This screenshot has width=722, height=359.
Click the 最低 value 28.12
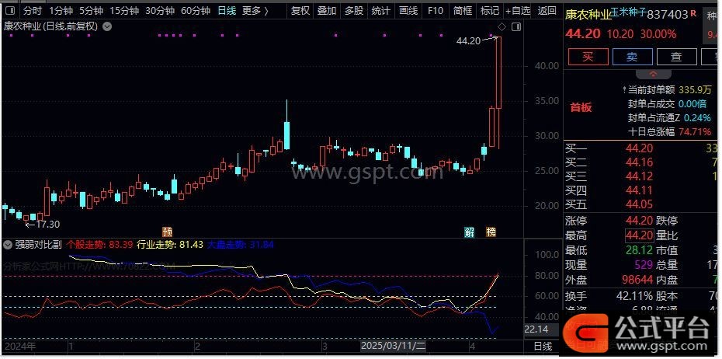[x=639, y=250]
